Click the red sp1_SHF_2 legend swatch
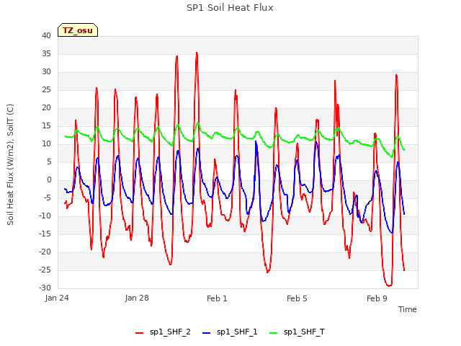 click(139, 333)
